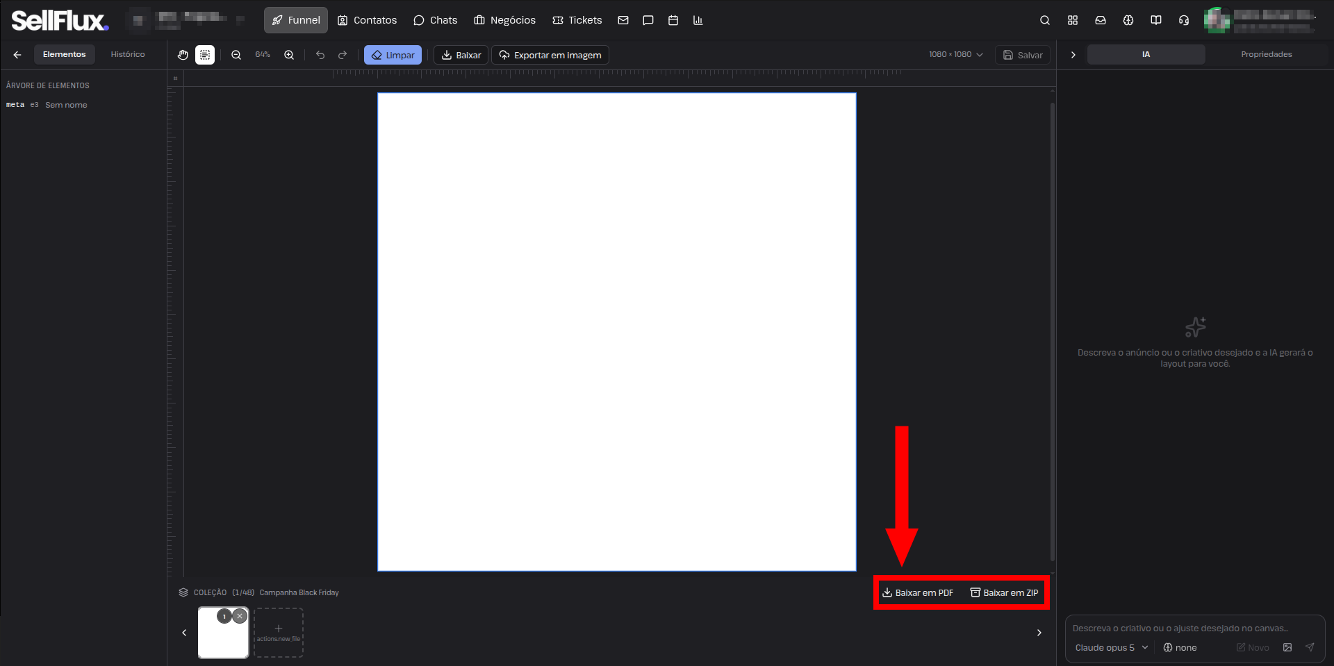Click the inbox tray icon
This screenshot has height=666, width=1334.
[1101, 20]
